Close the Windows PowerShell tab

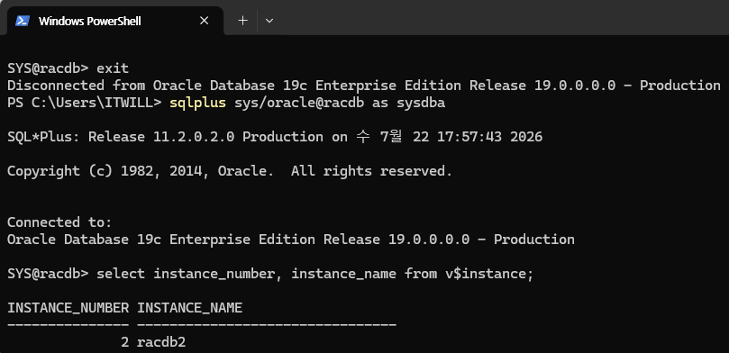tap(204, 21)
